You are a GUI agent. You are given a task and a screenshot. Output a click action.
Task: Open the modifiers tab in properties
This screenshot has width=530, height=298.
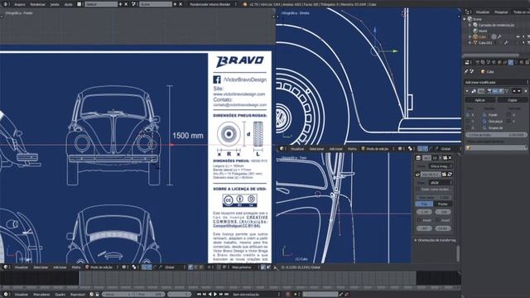coord(511,63)
